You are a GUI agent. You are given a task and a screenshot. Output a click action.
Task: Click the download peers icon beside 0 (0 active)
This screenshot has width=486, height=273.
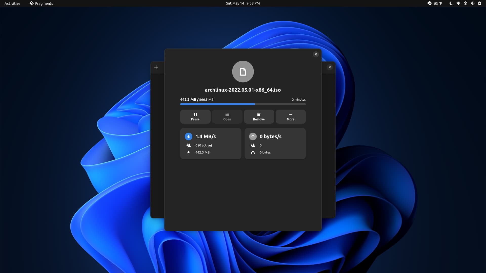pyautogui.click(x=189, y=145)
